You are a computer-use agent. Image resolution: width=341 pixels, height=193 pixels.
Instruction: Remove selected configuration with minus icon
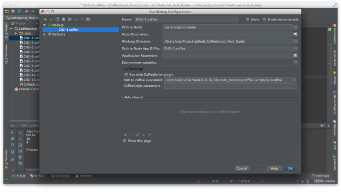tap(51, 19)
